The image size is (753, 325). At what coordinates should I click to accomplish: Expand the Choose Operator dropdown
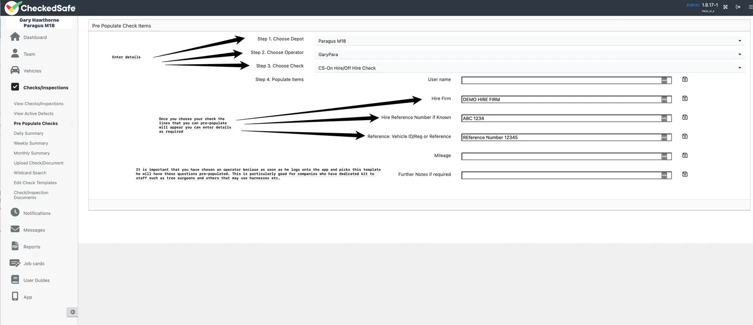point(529,55)
